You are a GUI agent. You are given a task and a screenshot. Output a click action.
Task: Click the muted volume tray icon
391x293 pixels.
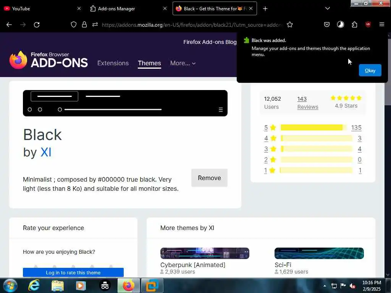pyautogui.click(x=352, y=286)
